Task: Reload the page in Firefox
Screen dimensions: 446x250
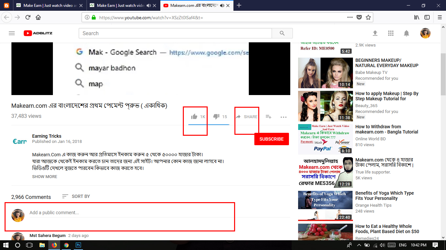Action: pos(28,17)
